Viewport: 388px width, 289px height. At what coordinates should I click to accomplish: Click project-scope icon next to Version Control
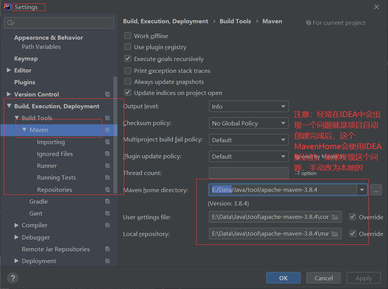[108, 94]
